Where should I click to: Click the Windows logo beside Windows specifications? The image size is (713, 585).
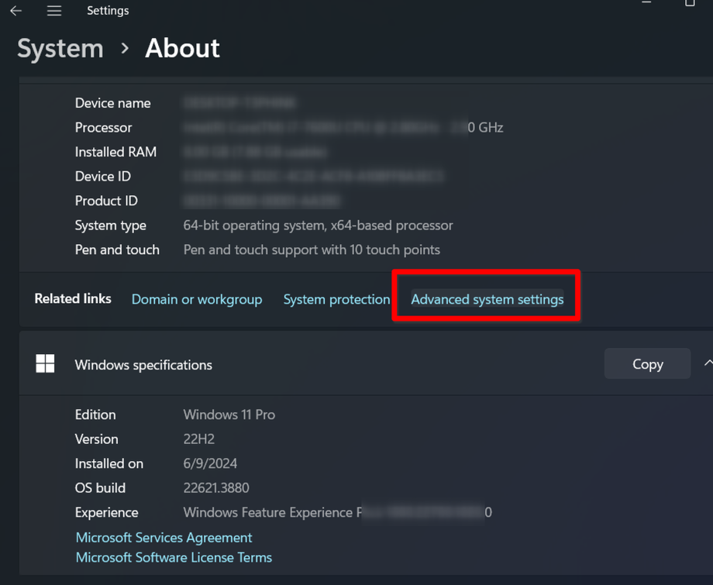coord(45,364)
